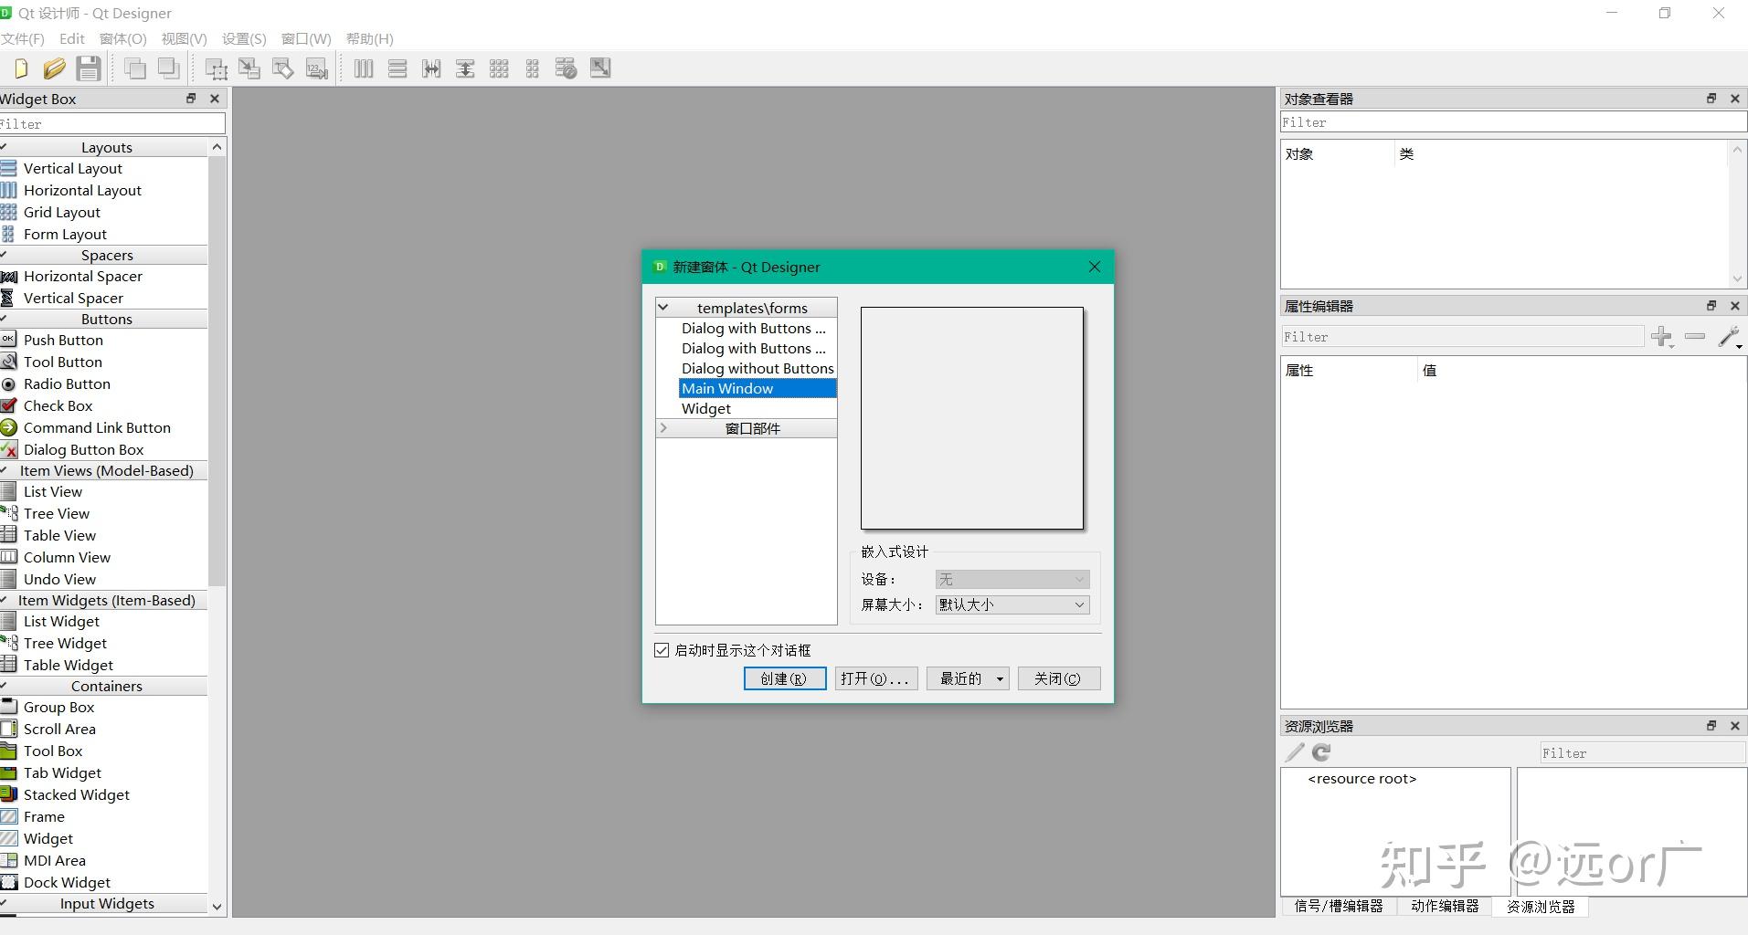Click the 创建 button to create form

coord(783,678)
